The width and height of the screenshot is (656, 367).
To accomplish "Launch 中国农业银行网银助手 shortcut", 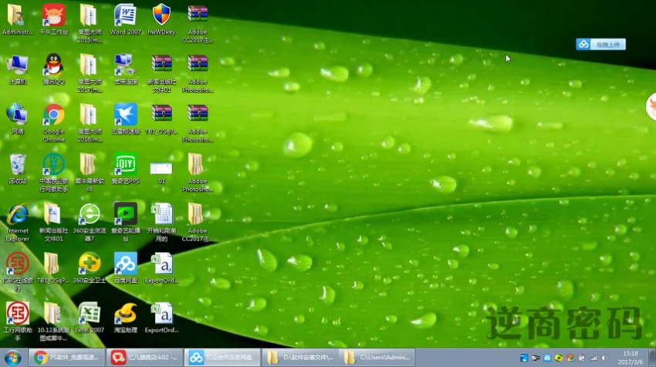I will click(x=53, y=172).
